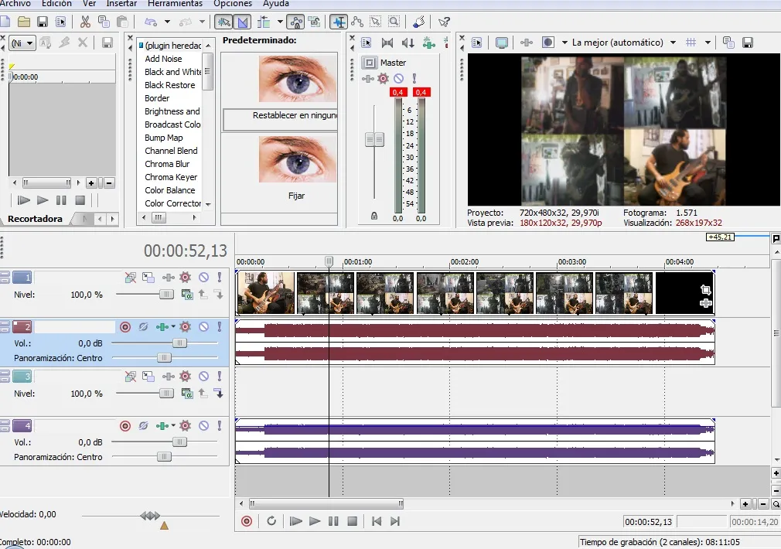The height and width of the screenshot is (549, 781).
Task: Click the timeline record button
Action: [247, 521]
